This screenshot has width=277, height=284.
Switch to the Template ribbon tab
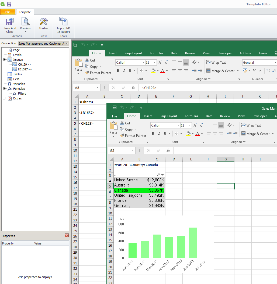[x=25, y=12]
